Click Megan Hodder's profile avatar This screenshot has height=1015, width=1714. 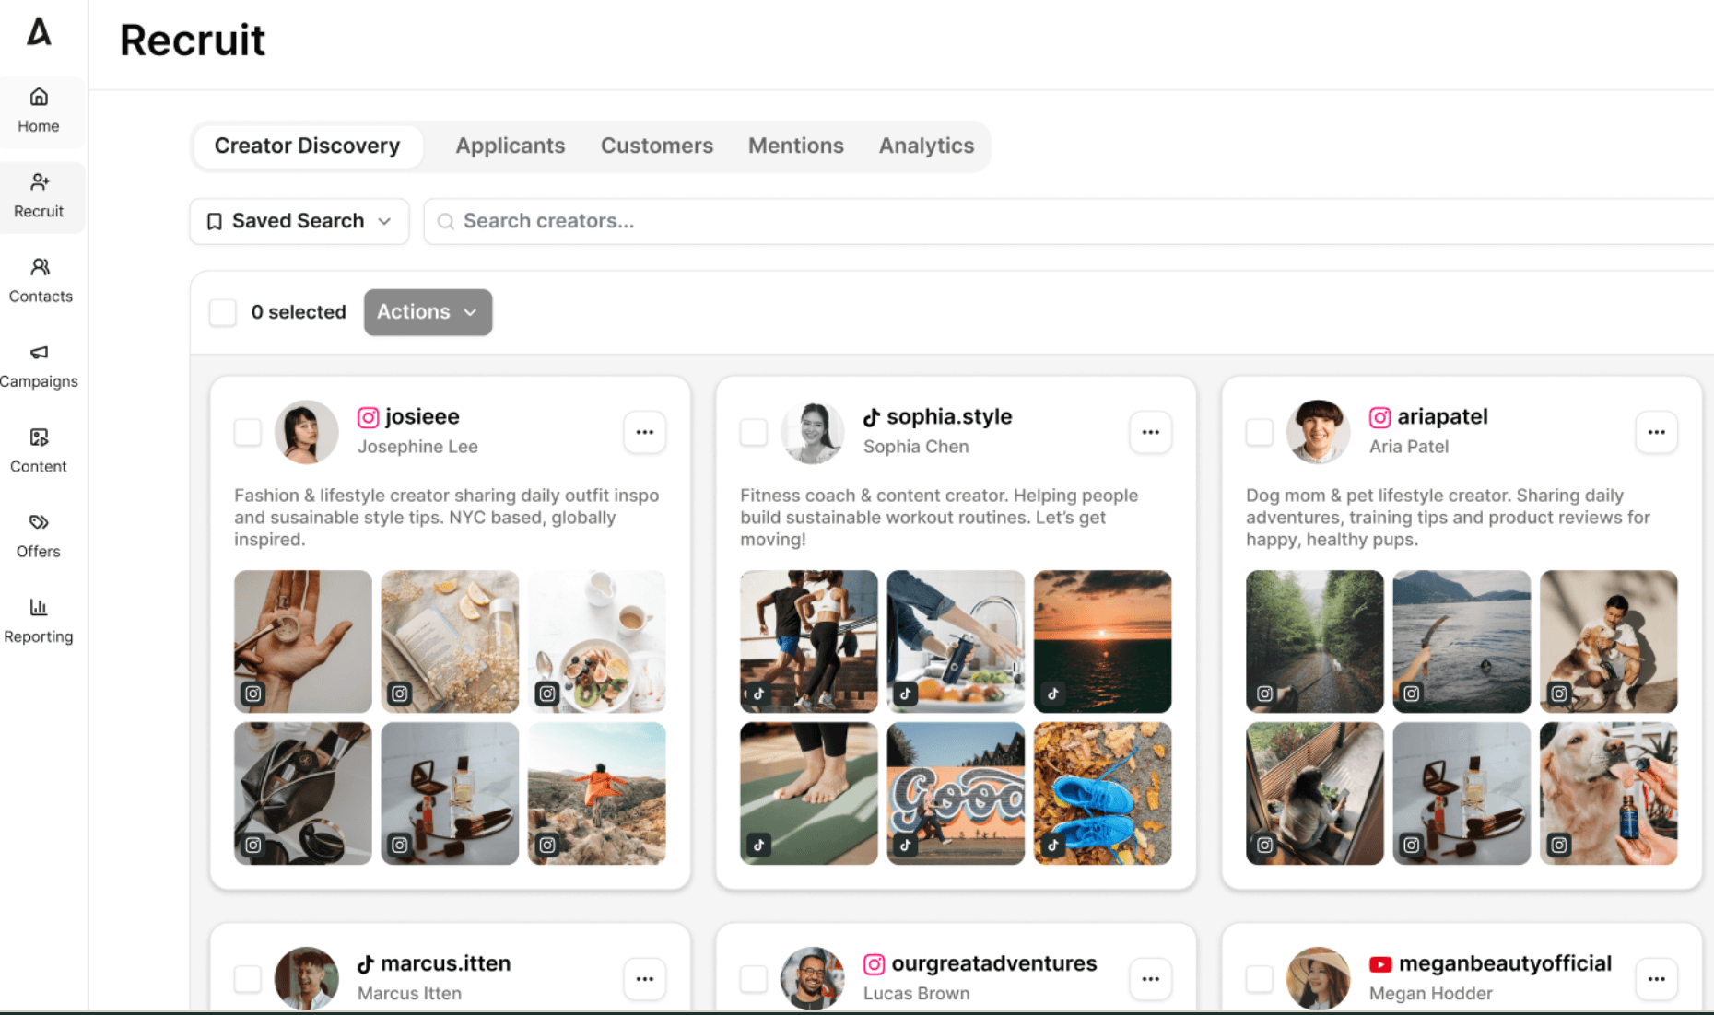tap(1318, 978)
